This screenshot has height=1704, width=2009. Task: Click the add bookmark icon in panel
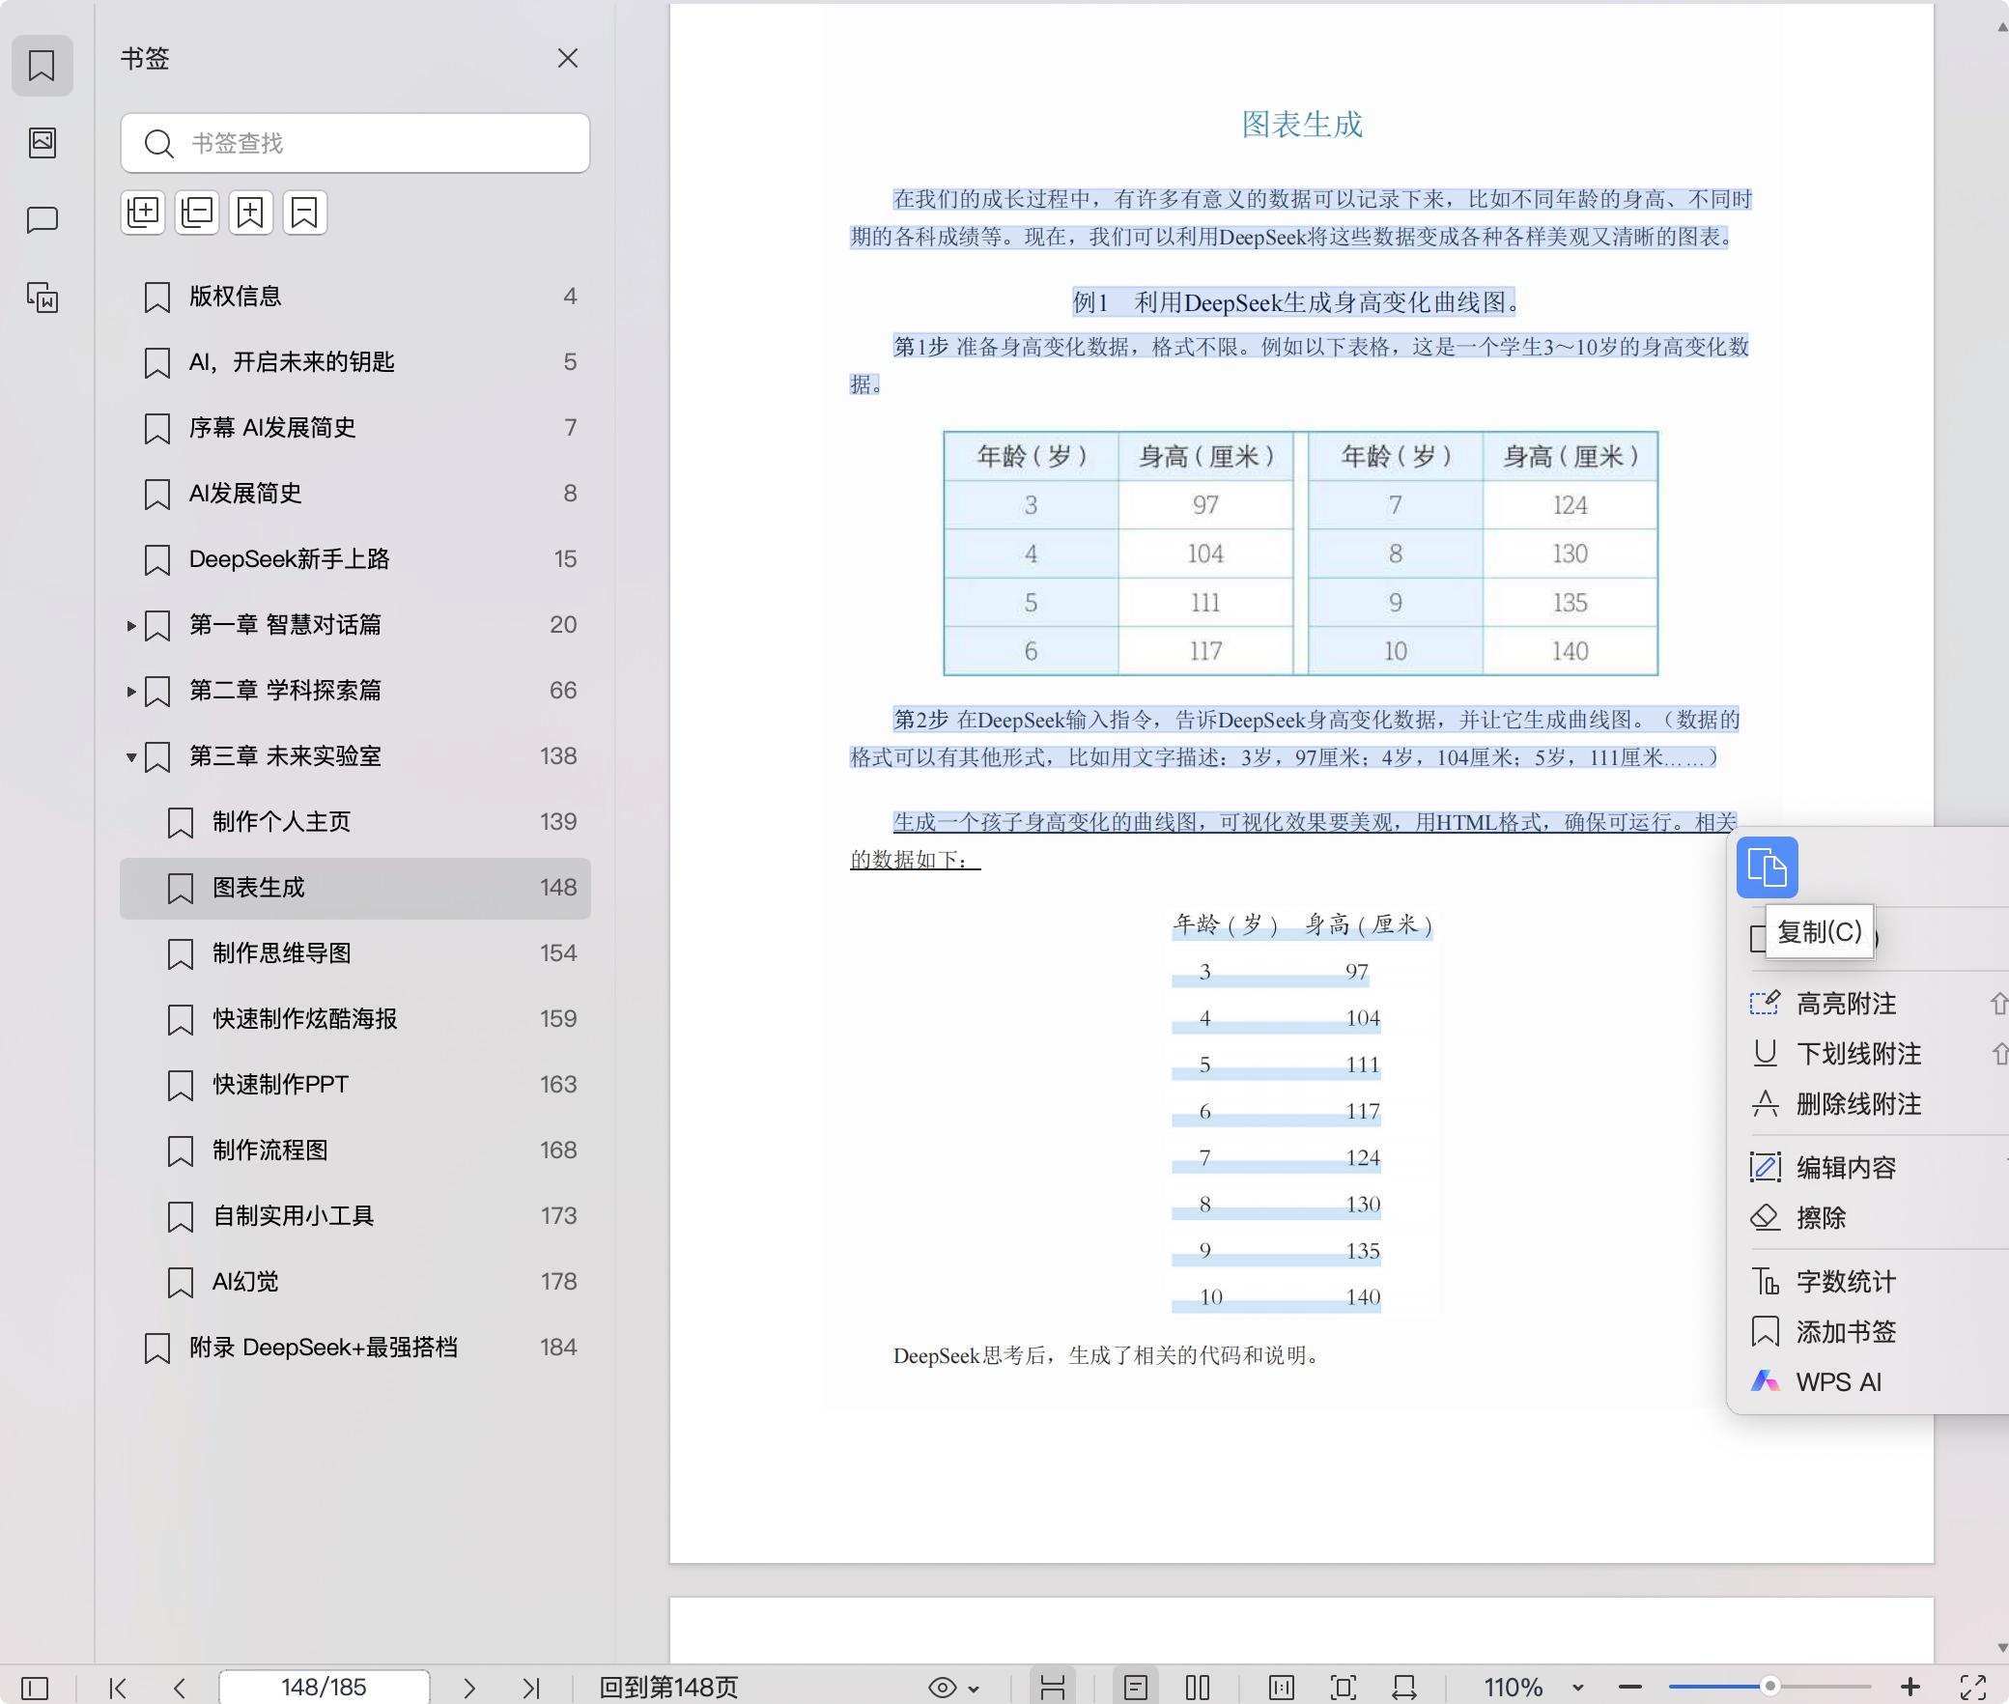[250, 213]
